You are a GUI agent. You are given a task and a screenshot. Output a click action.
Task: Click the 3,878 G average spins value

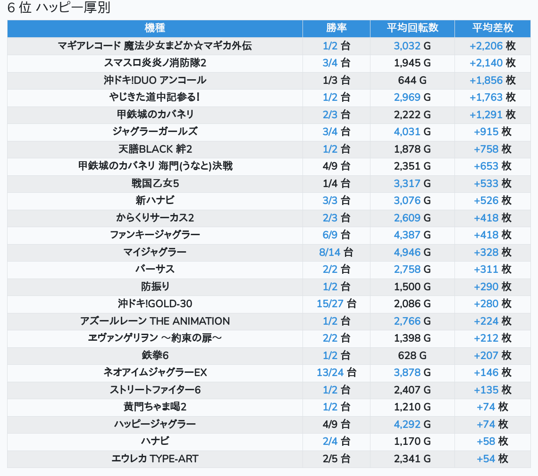click(412, 372)
